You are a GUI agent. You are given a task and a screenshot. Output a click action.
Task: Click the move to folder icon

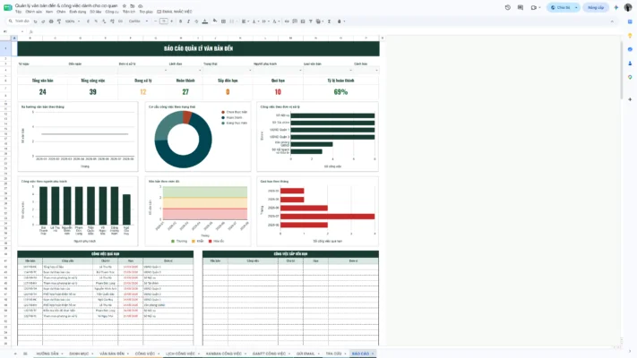[x=133, y=6]
